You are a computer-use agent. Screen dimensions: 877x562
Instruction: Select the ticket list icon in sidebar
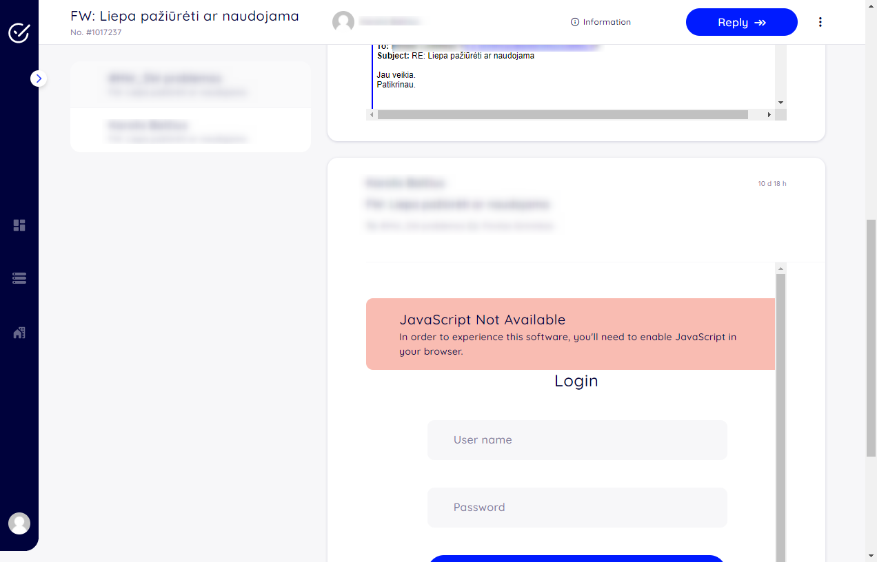pyautogui.click(x=19, y=278)
